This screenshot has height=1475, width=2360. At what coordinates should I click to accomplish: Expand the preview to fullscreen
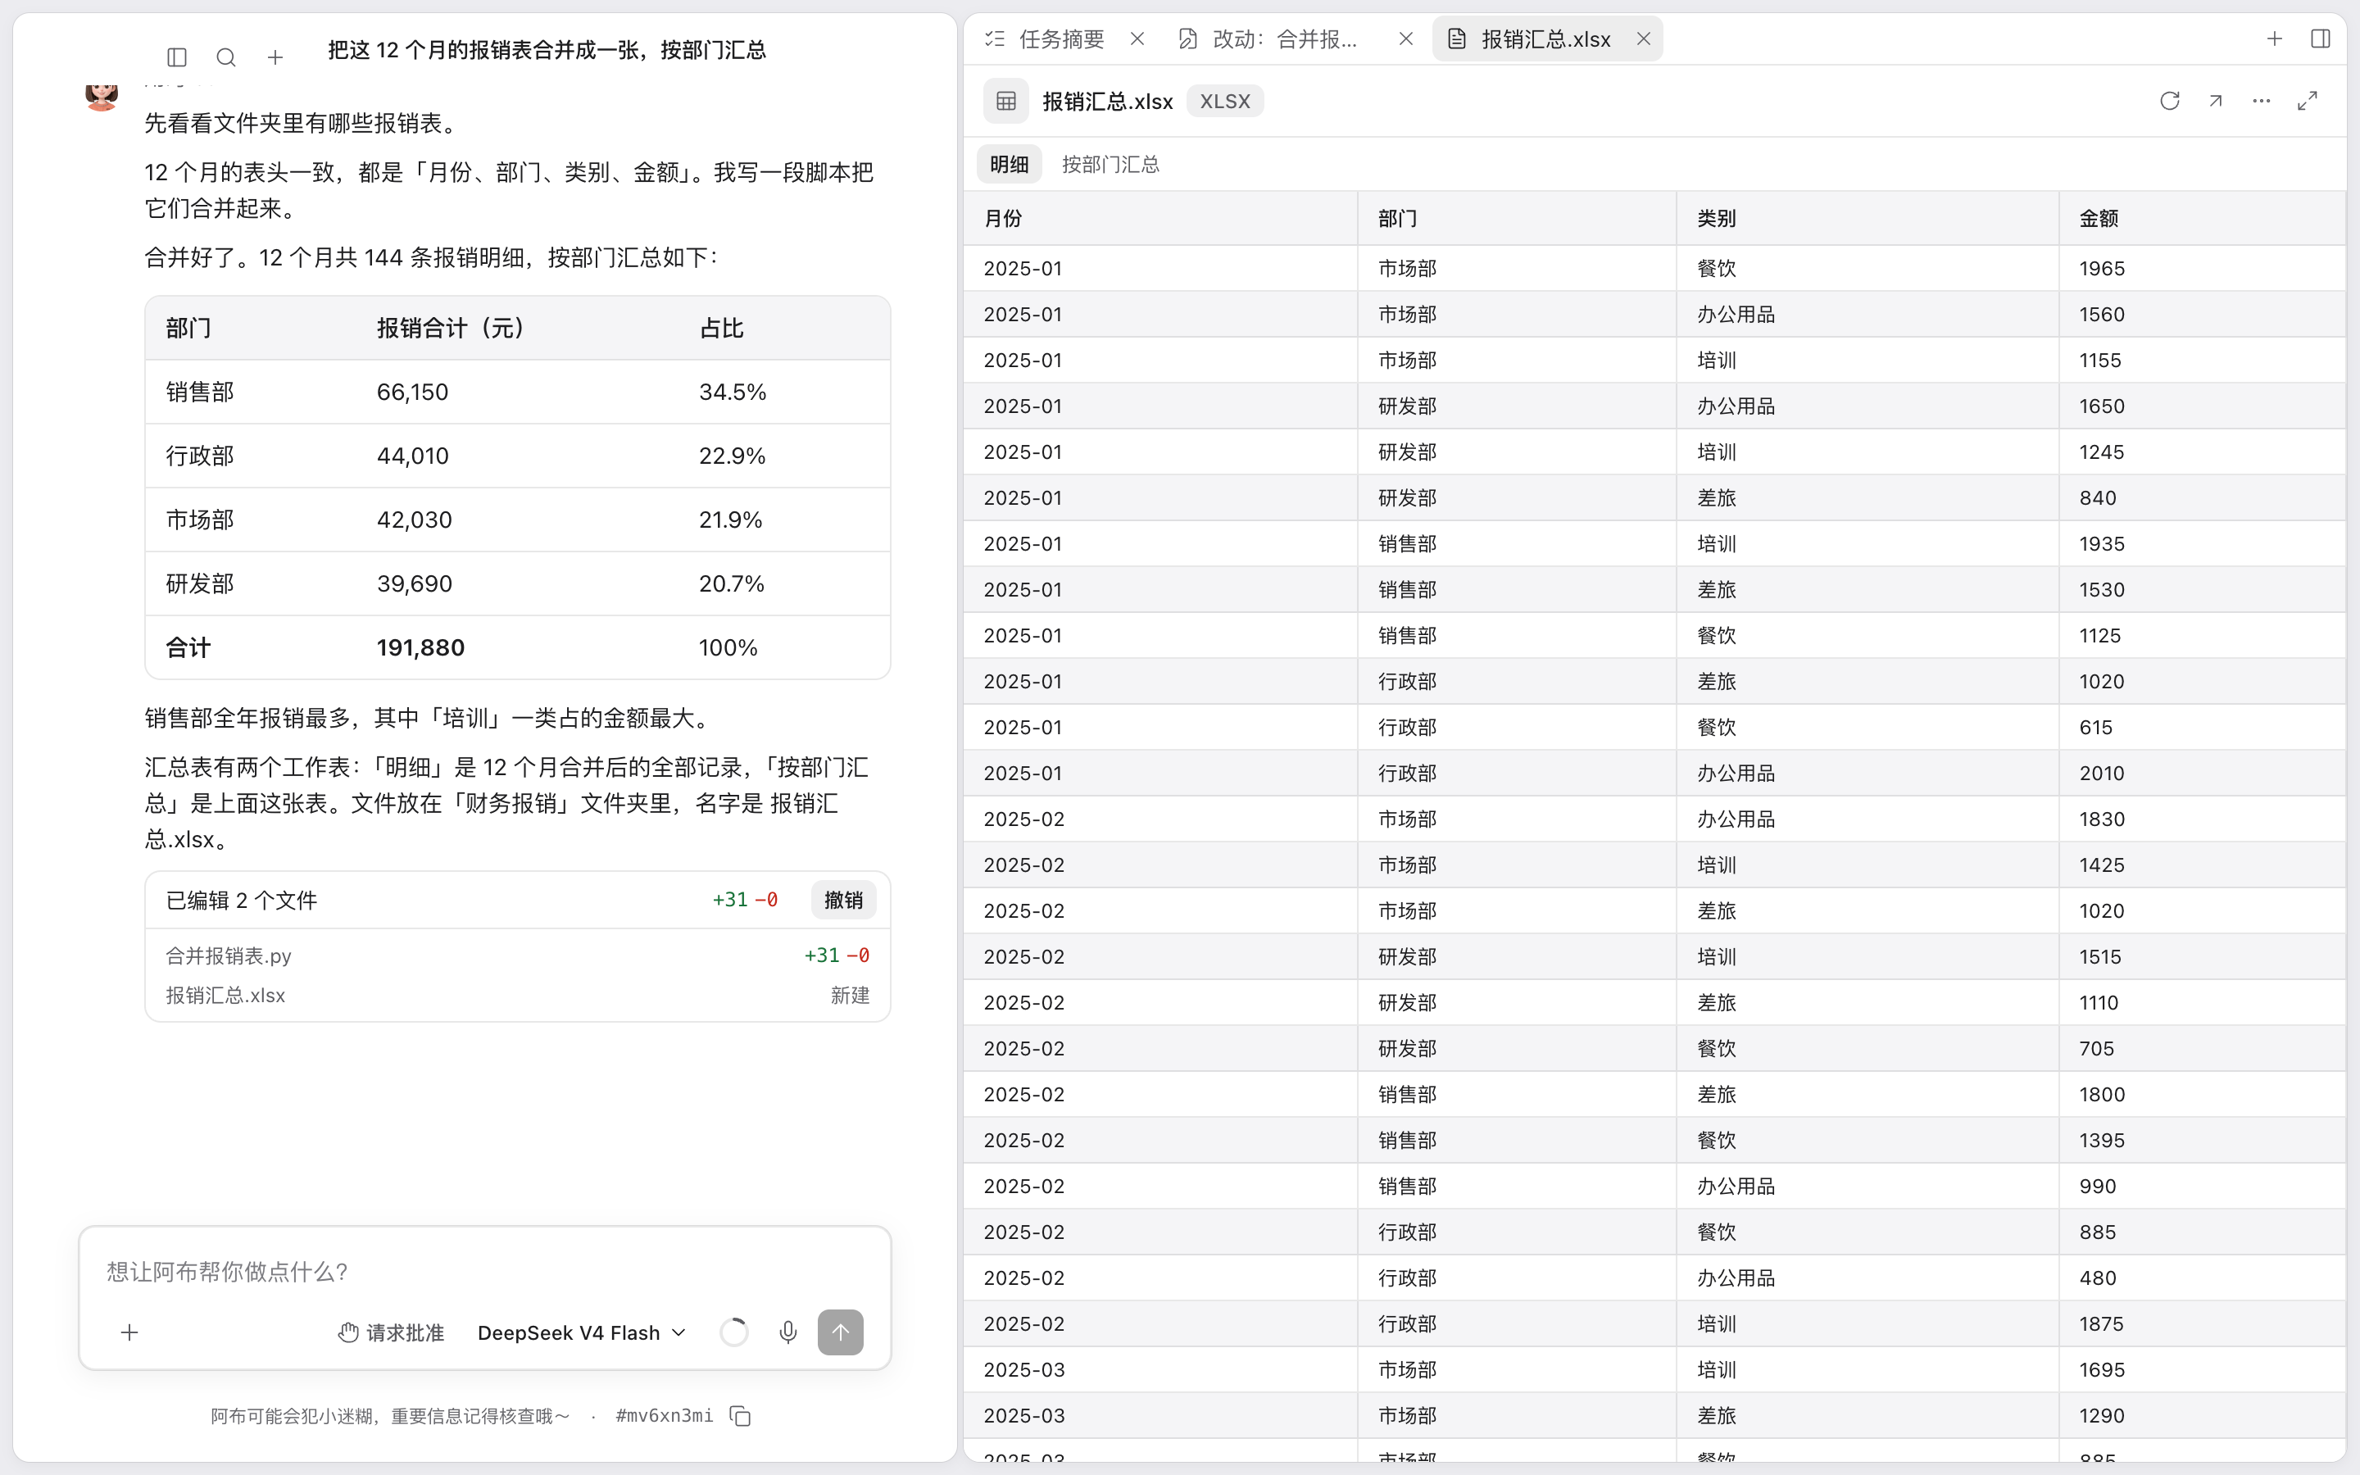pyautogui.click(x=2308, y=102)
